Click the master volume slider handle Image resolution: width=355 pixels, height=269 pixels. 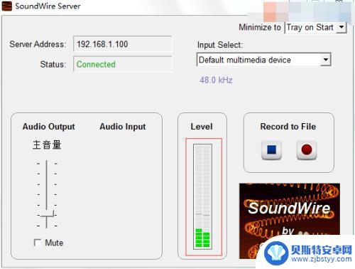(47, 213)
